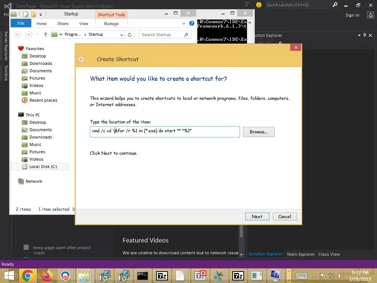Open the Server Explorer side tab

coord(6,46)
